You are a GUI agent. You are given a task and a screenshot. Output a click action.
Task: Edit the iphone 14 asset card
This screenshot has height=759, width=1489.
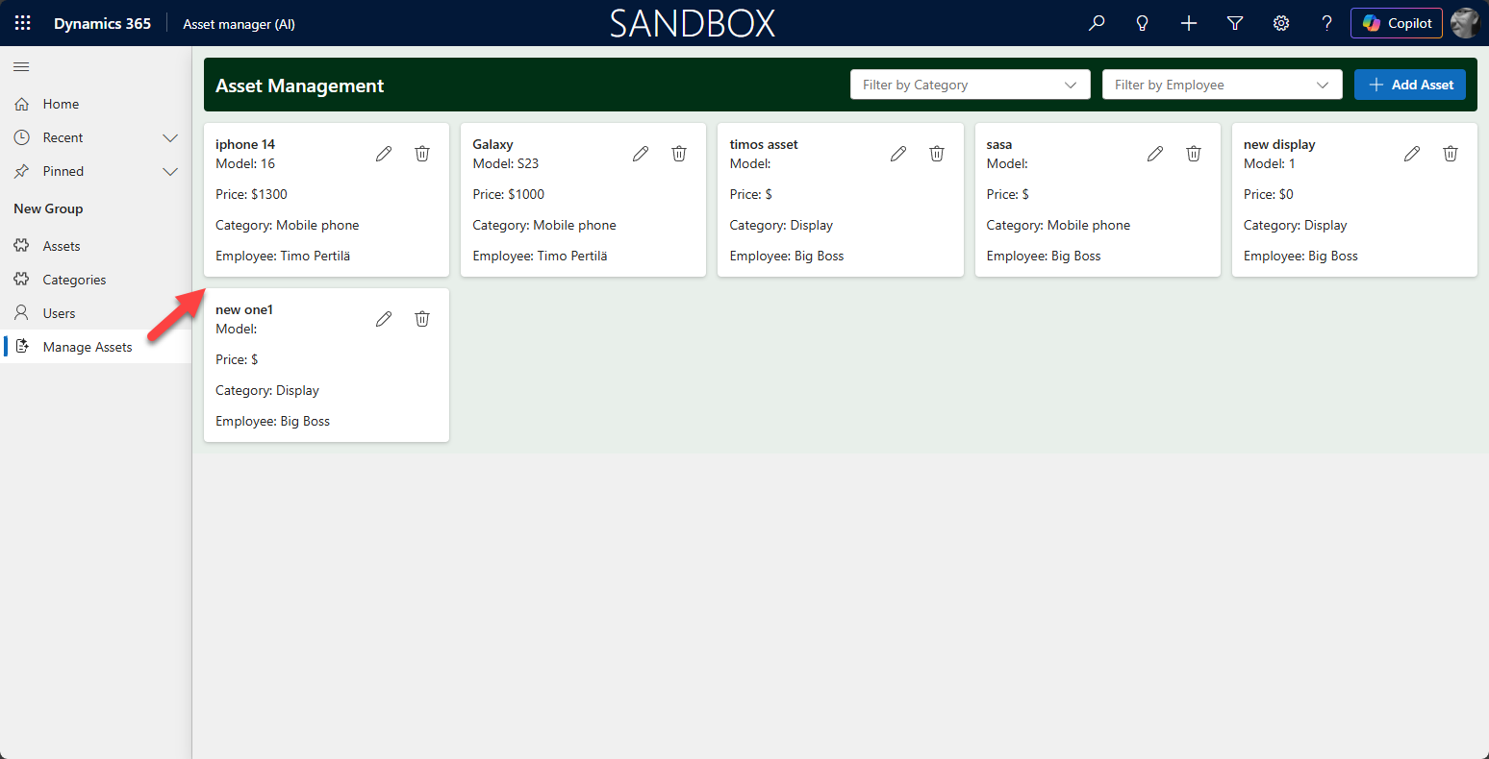pyautogui.click(x=384, y=154)
